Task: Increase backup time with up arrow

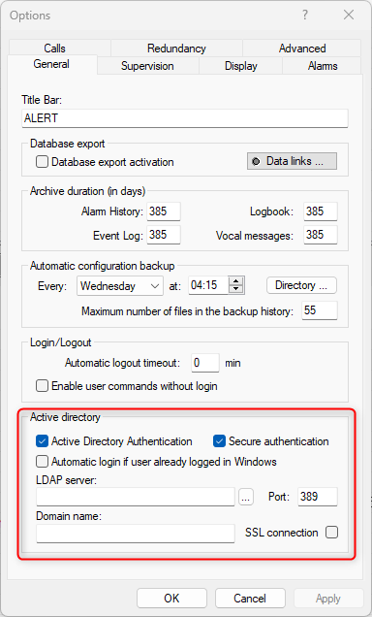Action: pos(235,280)
